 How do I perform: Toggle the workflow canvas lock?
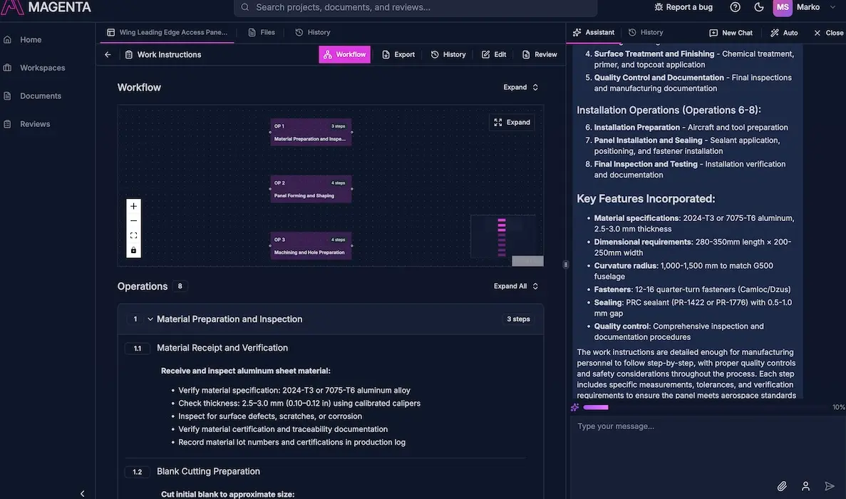click(133, 249)
